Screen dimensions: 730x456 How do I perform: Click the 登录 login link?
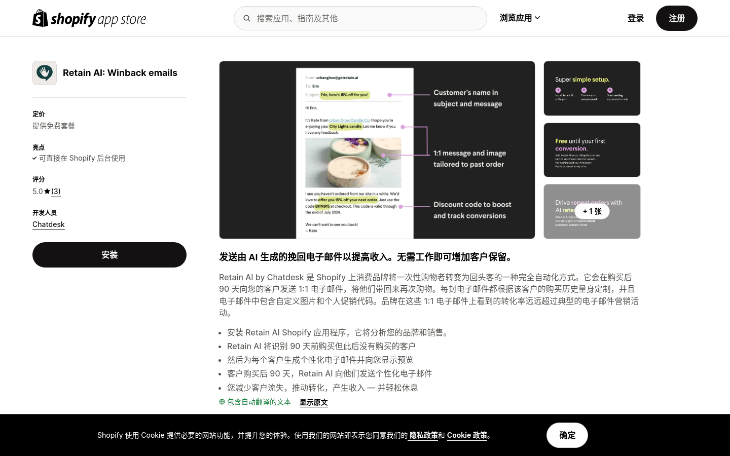tap(636, 18)
